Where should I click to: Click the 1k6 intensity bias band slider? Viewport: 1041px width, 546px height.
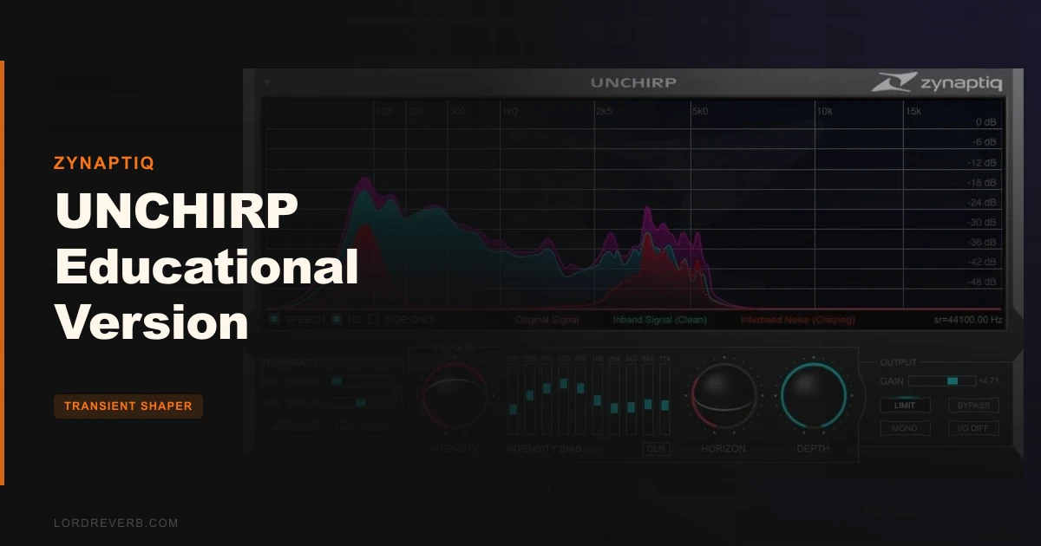click(x=597, y=400)
